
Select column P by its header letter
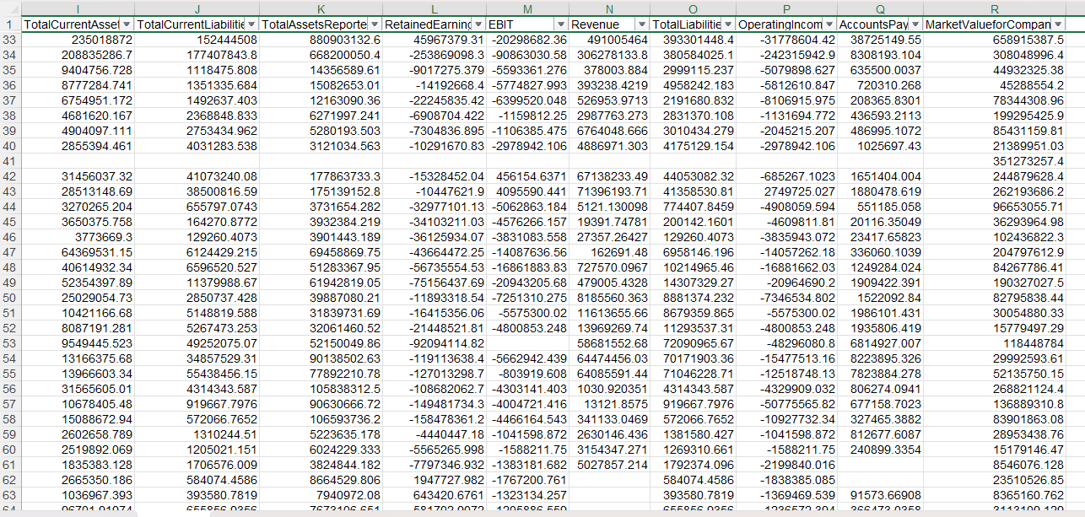click(x=786, y=8)
